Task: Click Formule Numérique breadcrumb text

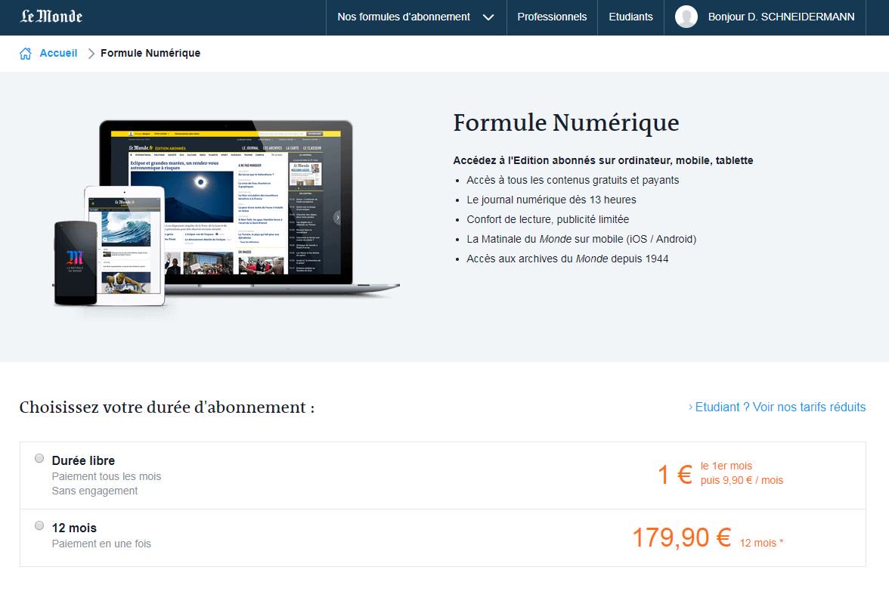Action: (150, 53)
